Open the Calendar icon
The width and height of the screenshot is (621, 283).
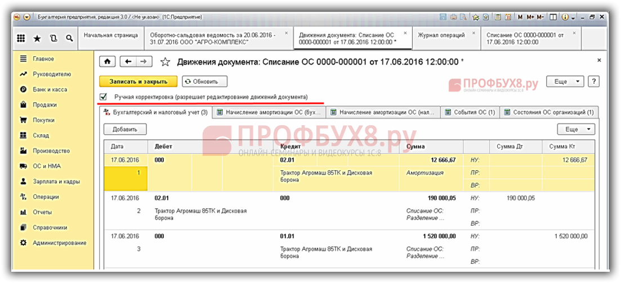[508, 17]
